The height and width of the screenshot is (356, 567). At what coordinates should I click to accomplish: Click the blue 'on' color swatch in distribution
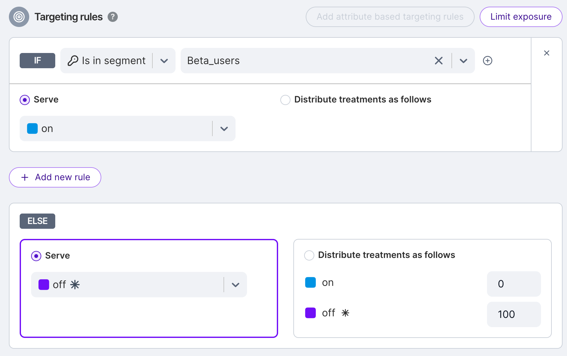tap(310, 282)
